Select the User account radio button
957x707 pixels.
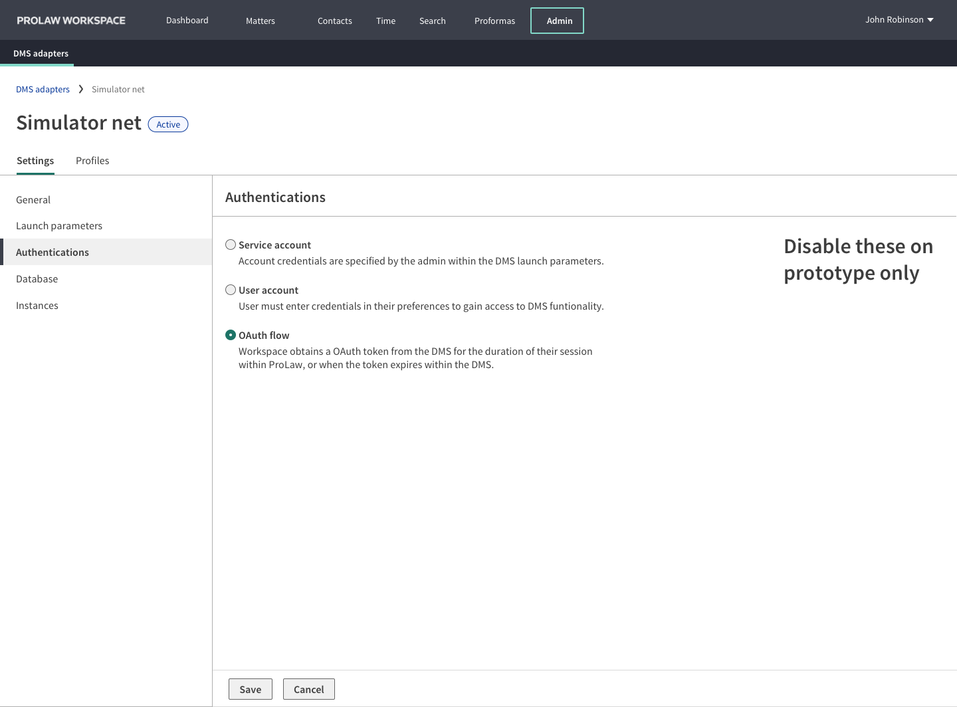[231, 290]
